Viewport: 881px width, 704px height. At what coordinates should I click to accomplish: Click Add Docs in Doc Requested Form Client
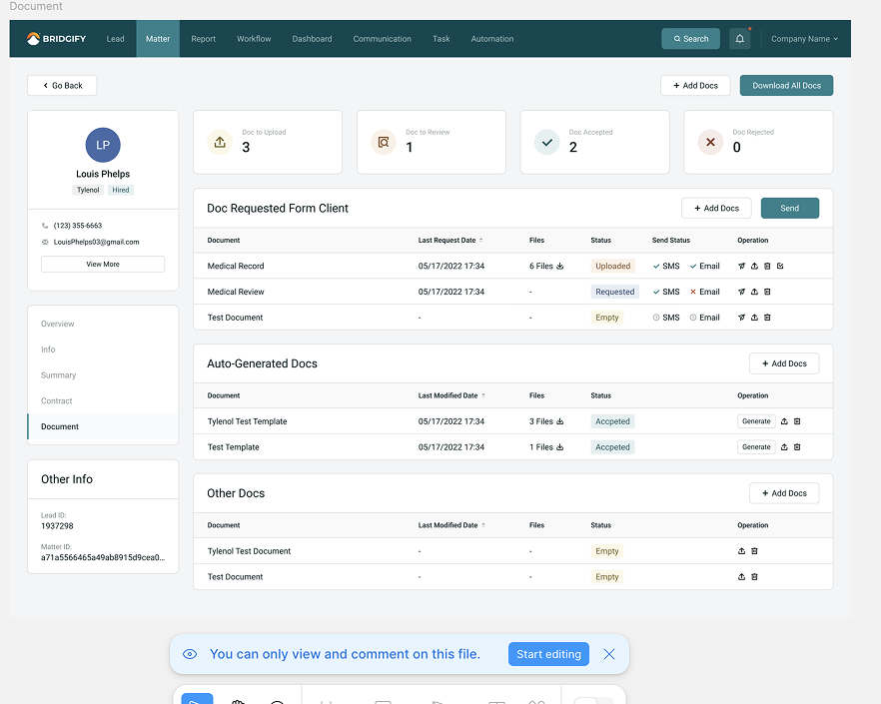pyautogui.click(x=716, y=209)
